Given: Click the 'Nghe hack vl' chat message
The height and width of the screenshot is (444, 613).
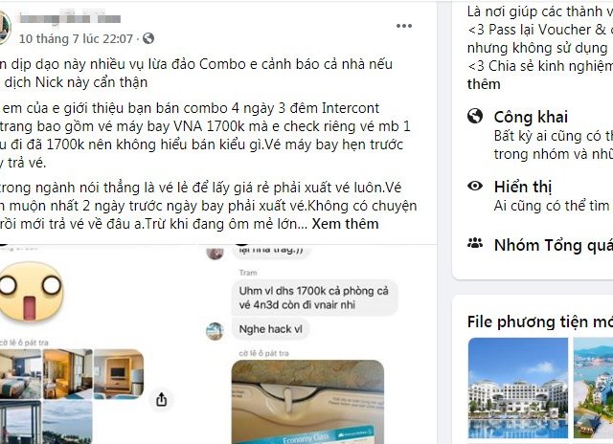Looking at the screenshot, I should [x=270, y=329].
